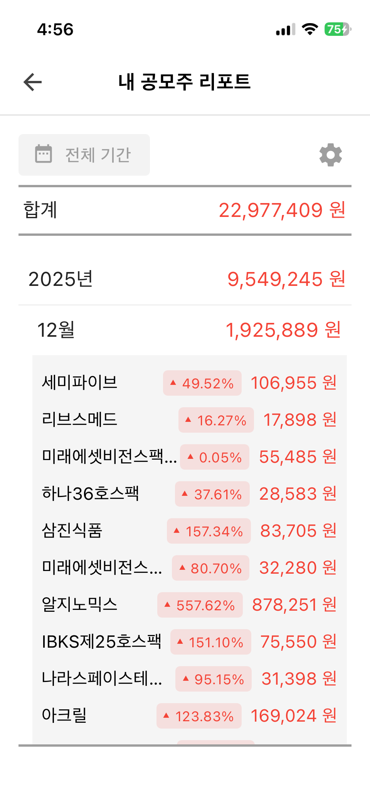Tap the 123.83% return badge

[199, 716]
